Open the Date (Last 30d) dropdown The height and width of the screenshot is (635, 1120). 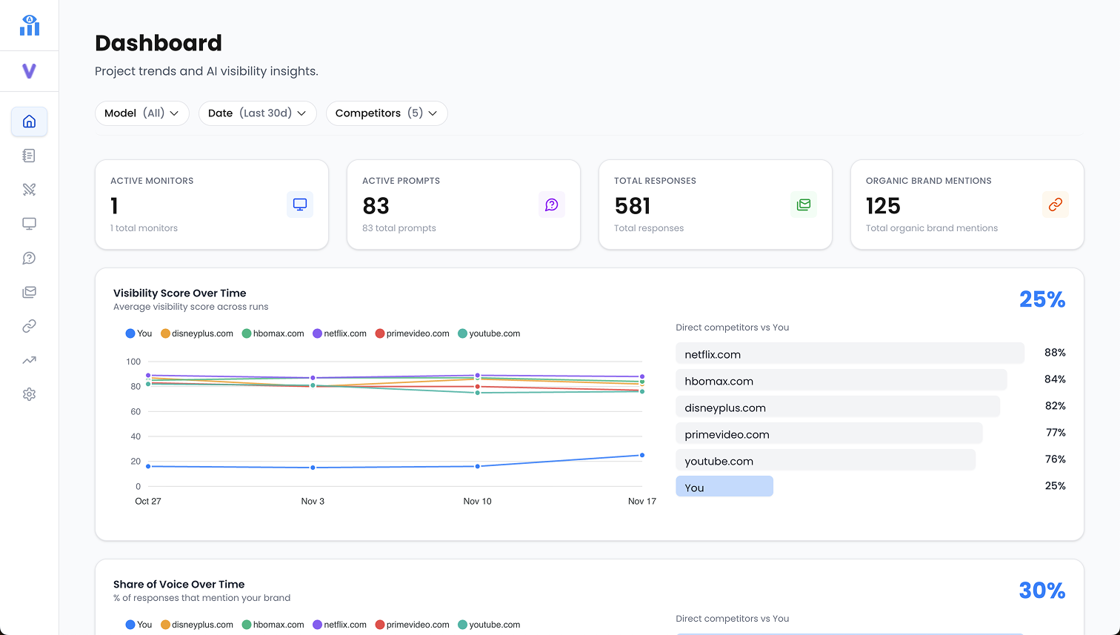(x=257, y=113)
